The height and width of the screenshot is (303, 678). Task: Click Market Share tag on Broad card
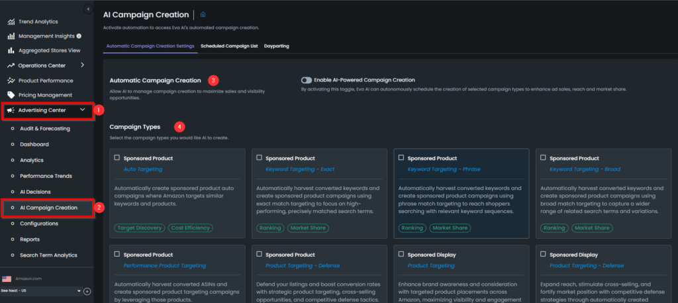click(592, 228)
